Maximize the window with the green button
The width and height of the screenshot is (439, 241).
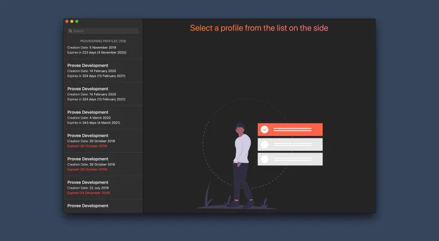(77, 21)
